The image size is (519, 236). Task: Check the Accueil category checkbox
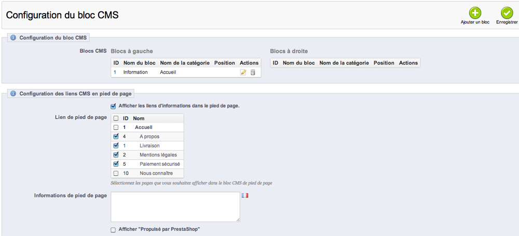(116, 127)
